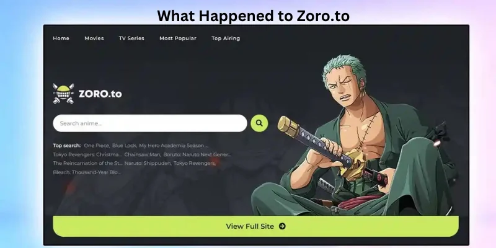
Task: Open Boruto: Naruto Next Generations link
Action: (197, 154)
